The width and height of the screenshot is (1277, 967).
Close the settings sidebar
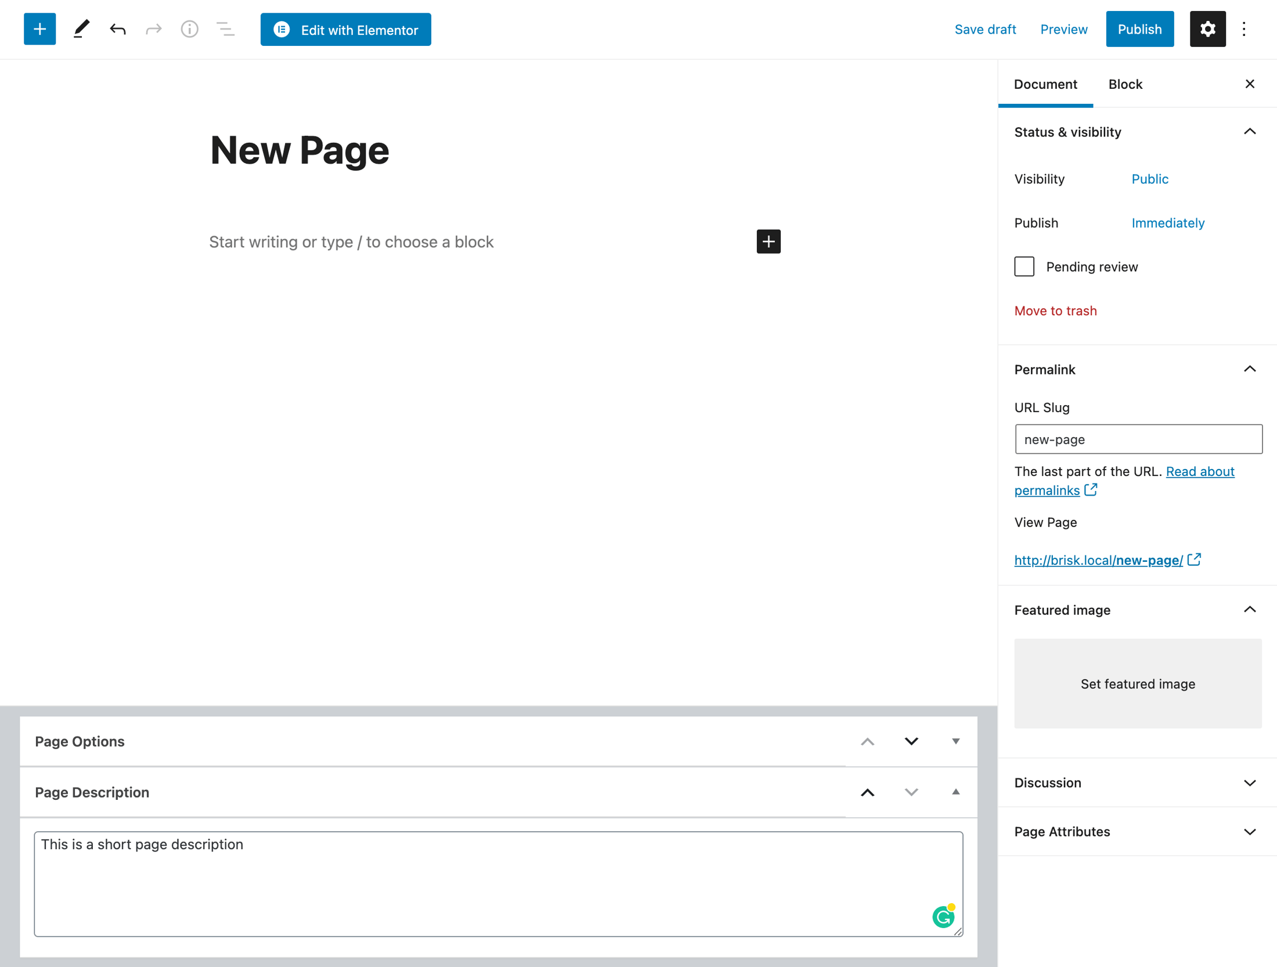click(x=1250, y=84)
